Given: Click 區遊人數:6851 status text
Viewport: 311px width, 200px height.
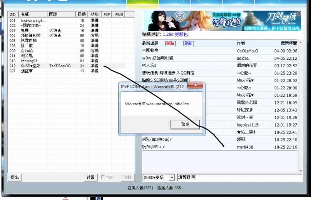Looking at the screenshot, I should point(170,188).
